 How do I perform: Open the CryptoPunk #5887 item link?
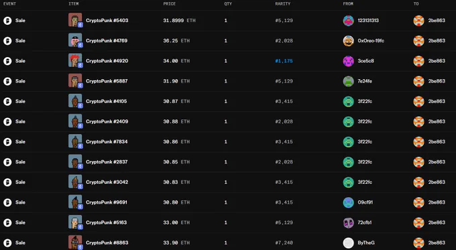107,81
